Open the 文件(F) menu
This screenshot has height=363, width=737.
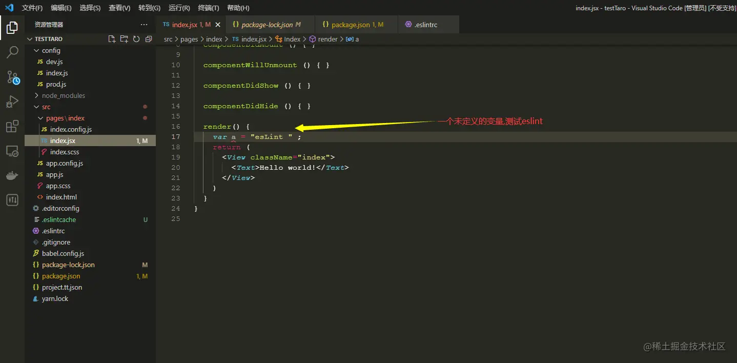(32, 8)
